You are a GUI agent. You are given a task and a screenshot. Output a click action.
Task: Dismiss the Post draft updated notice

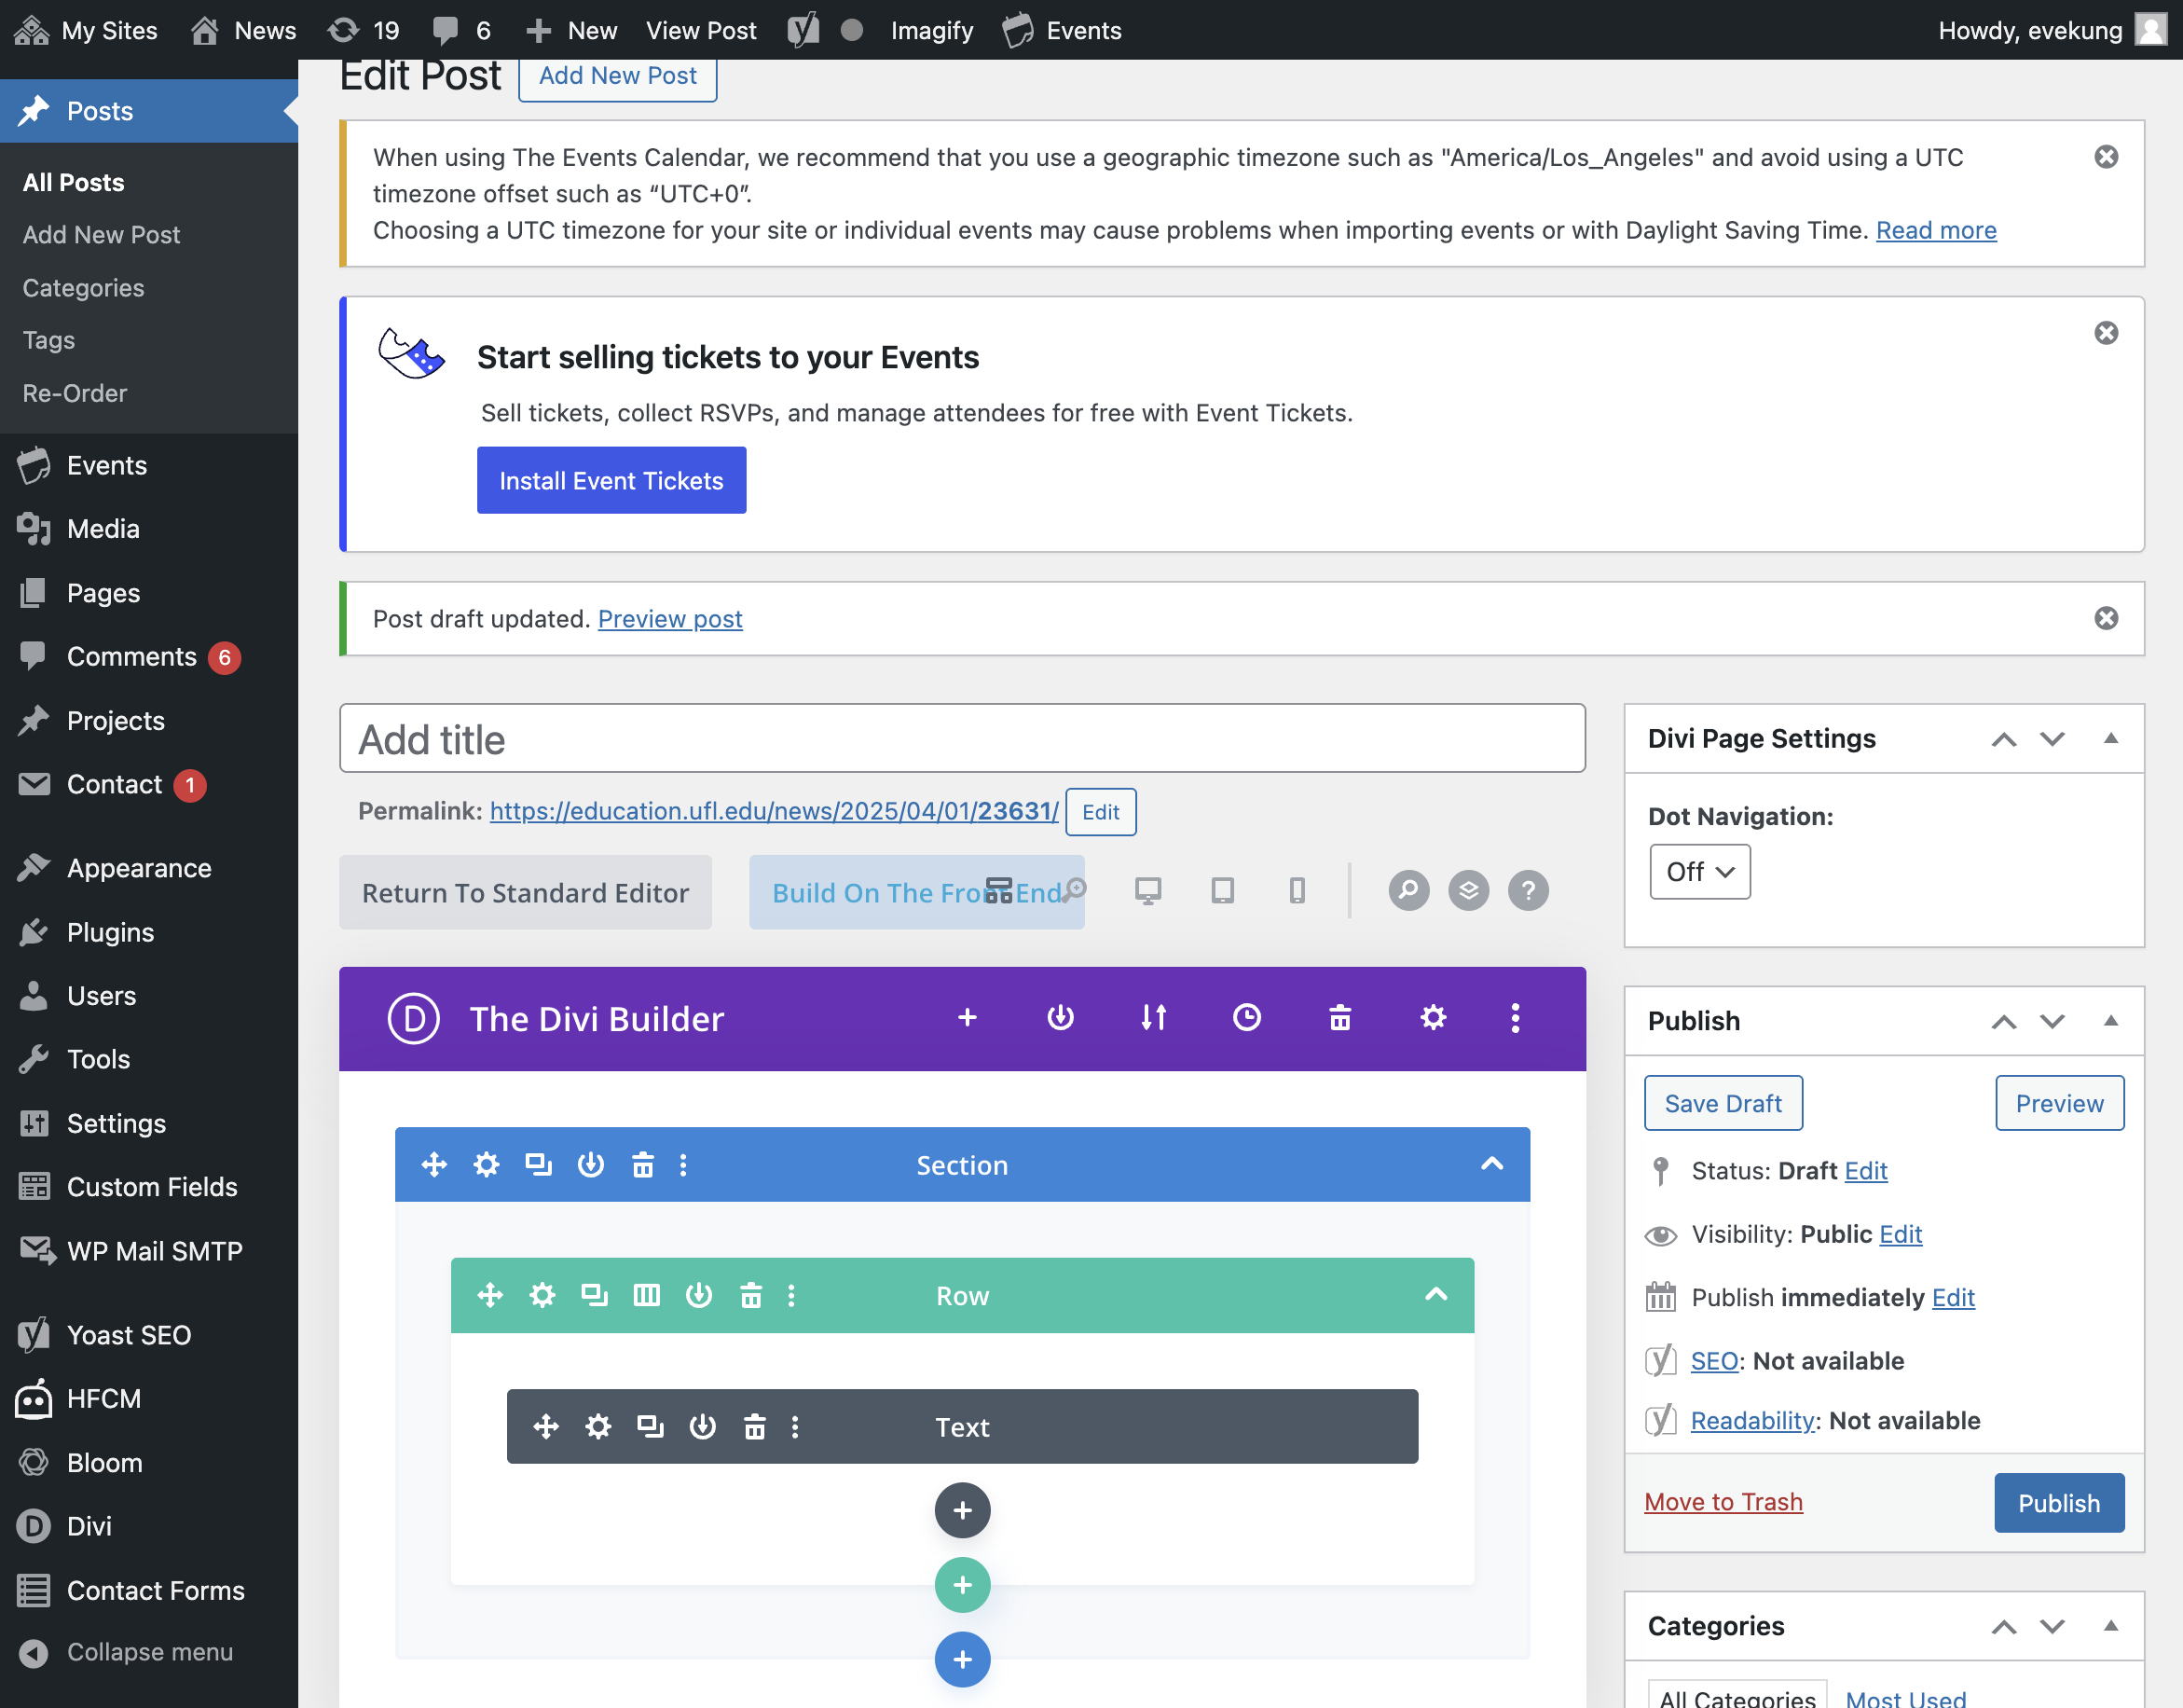pos(2105,618)
